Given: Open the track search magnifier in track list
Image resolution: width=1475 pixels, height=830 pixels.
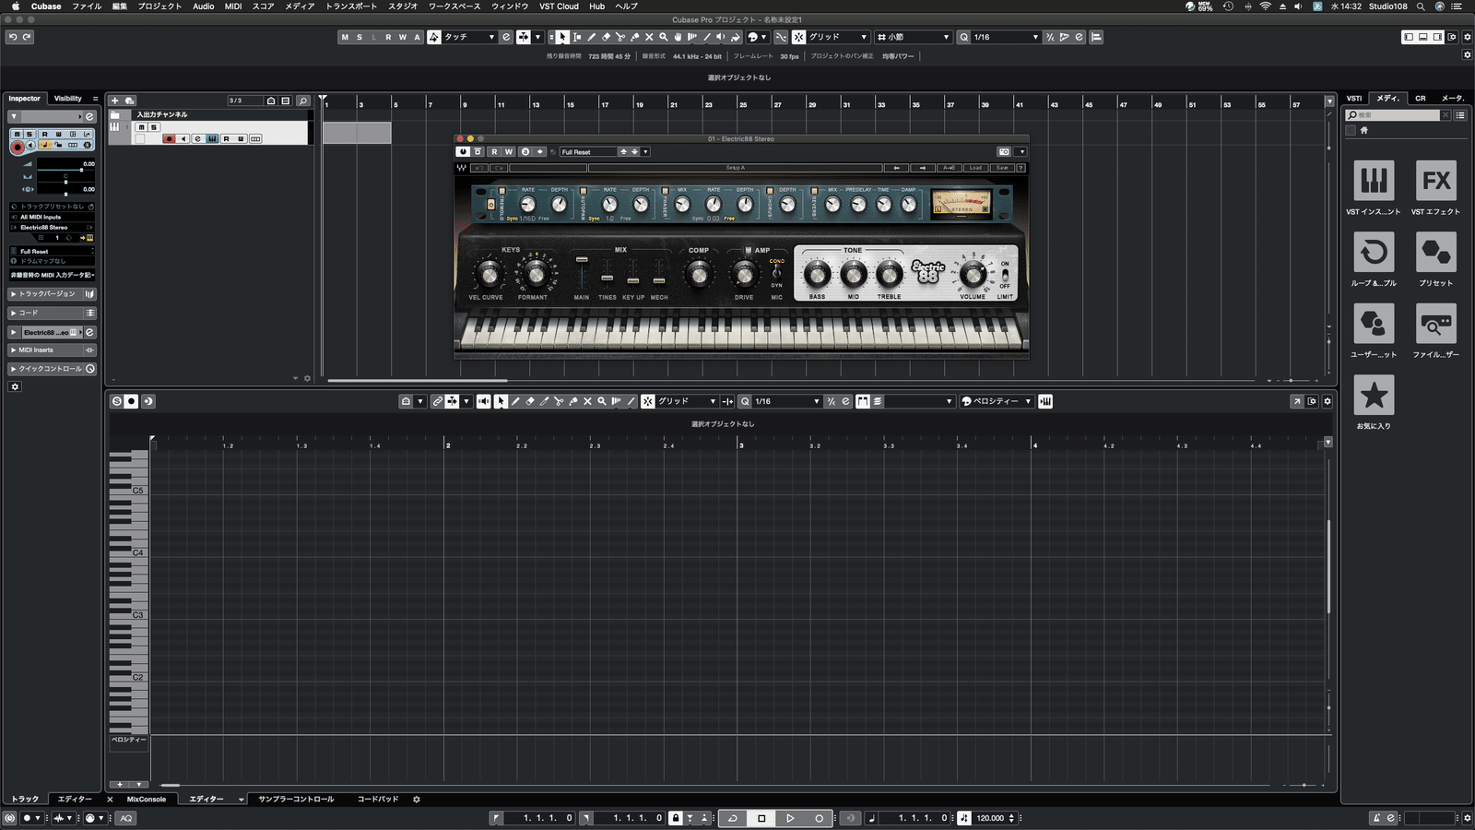Looking at the screenshot, I should click(303, 101).
